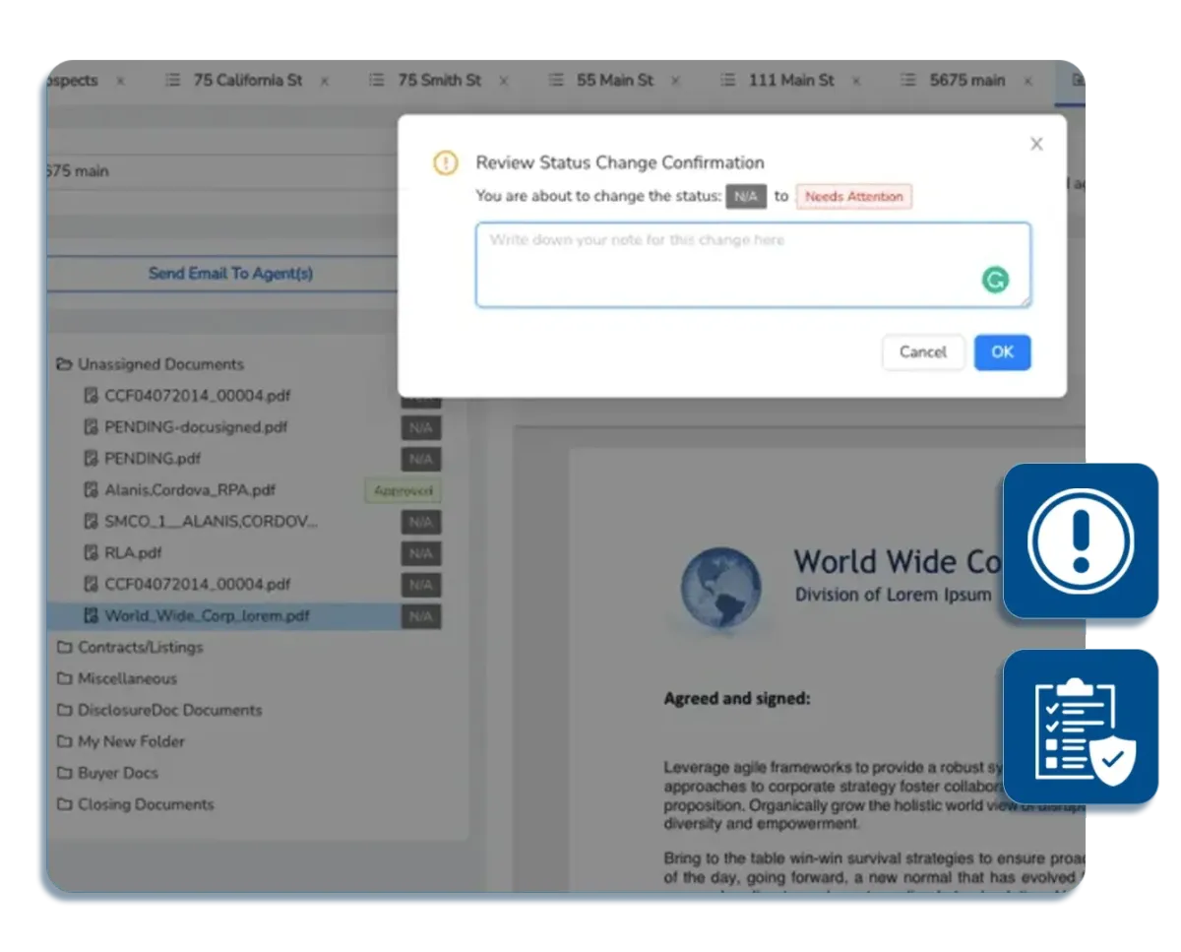Click the gray N/A badge in the dialog
1181x952 pixels.
click(746, 197)
